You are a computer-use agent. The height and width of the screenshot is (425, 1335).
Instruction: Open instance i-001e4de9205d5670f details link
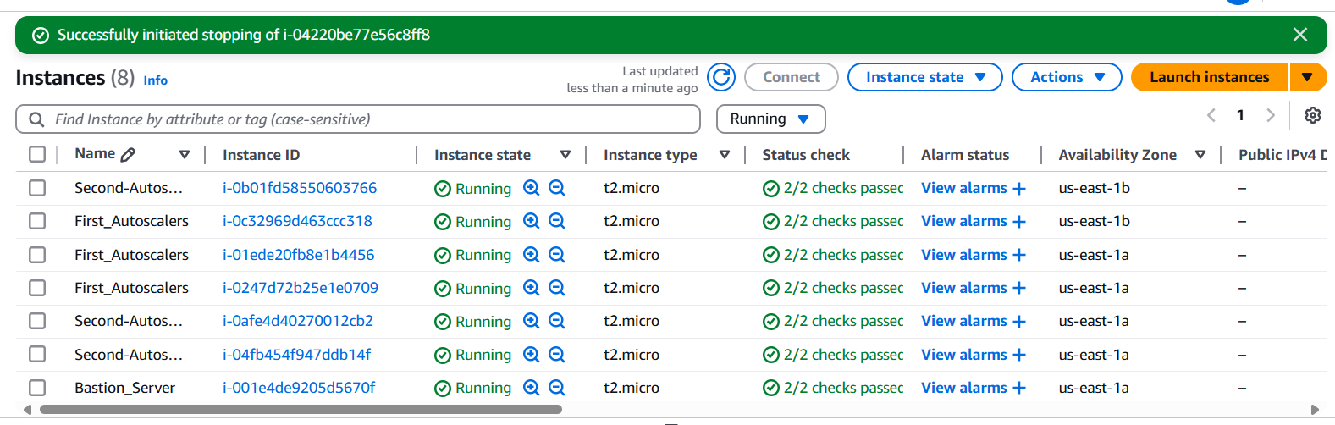point(299,388)
